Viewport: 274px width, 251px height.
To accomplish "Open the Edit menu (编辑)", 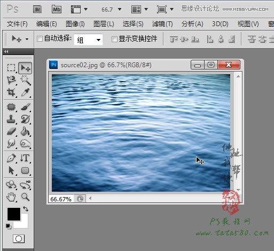I will pos(46,24).
